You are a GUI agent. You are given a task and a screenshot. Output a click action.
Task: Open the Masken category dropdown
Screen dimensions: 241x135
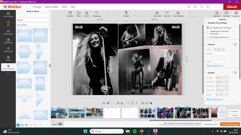point(33,20)
